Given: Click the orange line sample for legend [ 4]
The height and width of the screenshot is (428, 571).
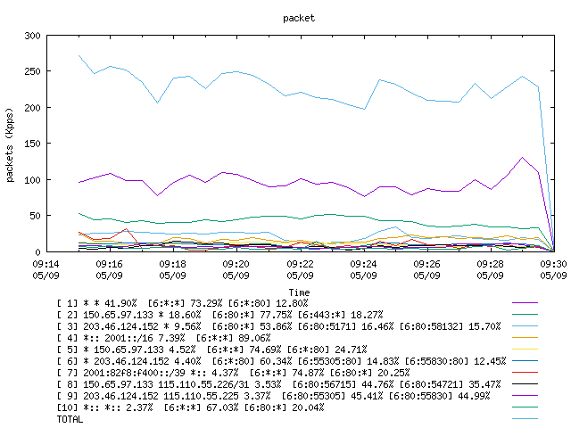Looking at the screenshot, I should point(525,338).
